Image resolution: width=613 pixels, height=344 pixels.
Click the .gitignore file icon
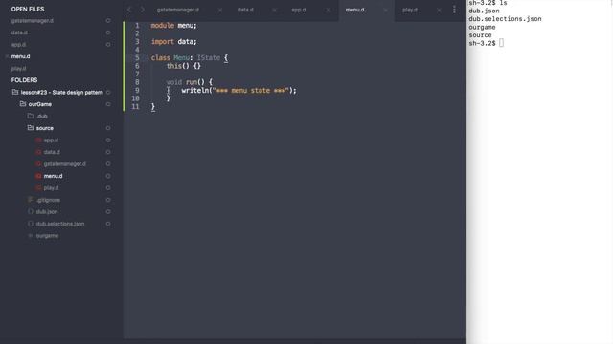coord(31,200)
